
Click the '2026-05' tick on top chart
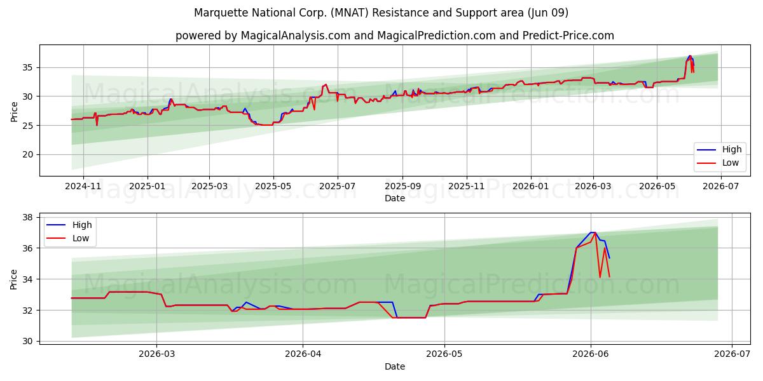pyautogui.click(x=657, y=187)
